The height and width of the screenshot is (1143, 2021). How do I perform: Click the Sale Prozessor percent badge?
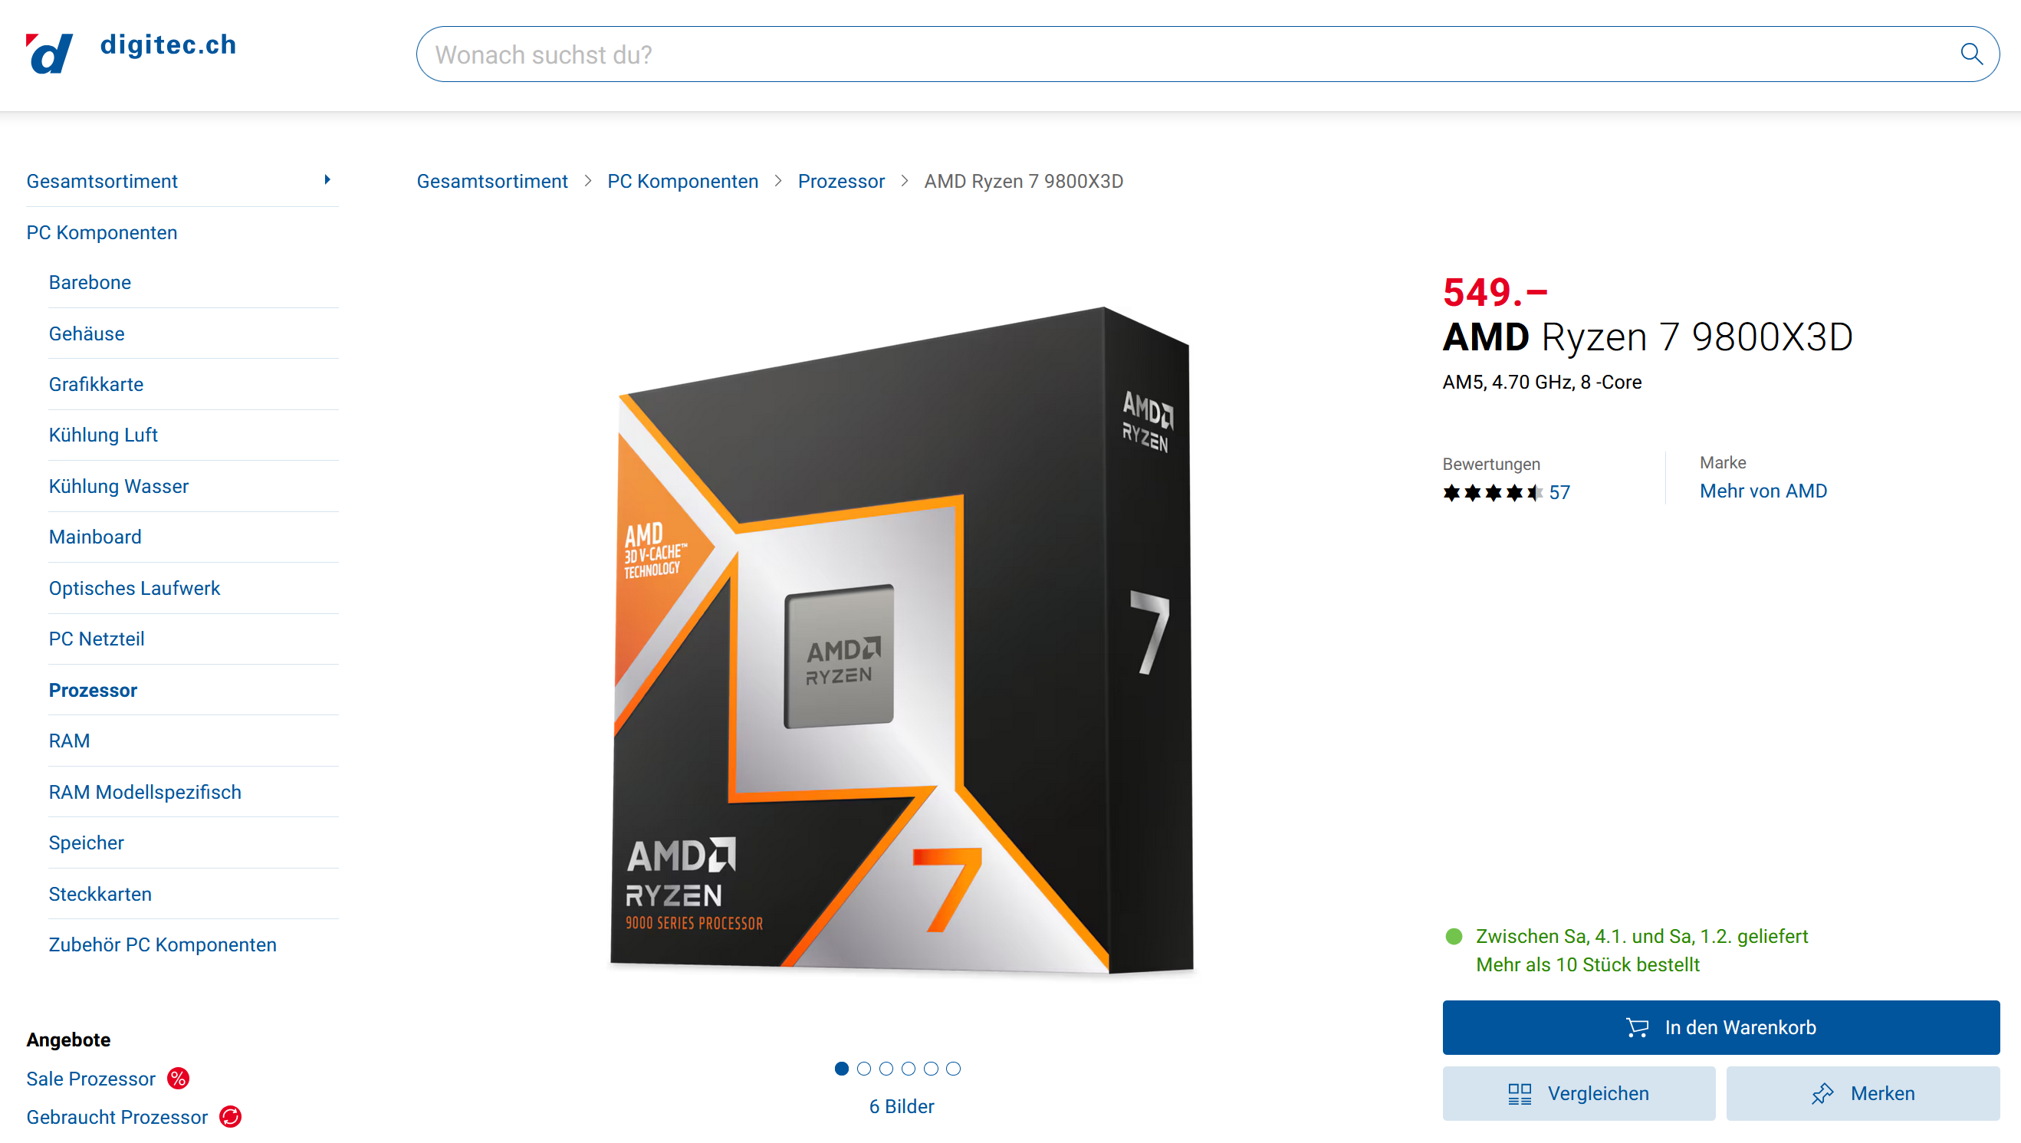click(178, 1078)
